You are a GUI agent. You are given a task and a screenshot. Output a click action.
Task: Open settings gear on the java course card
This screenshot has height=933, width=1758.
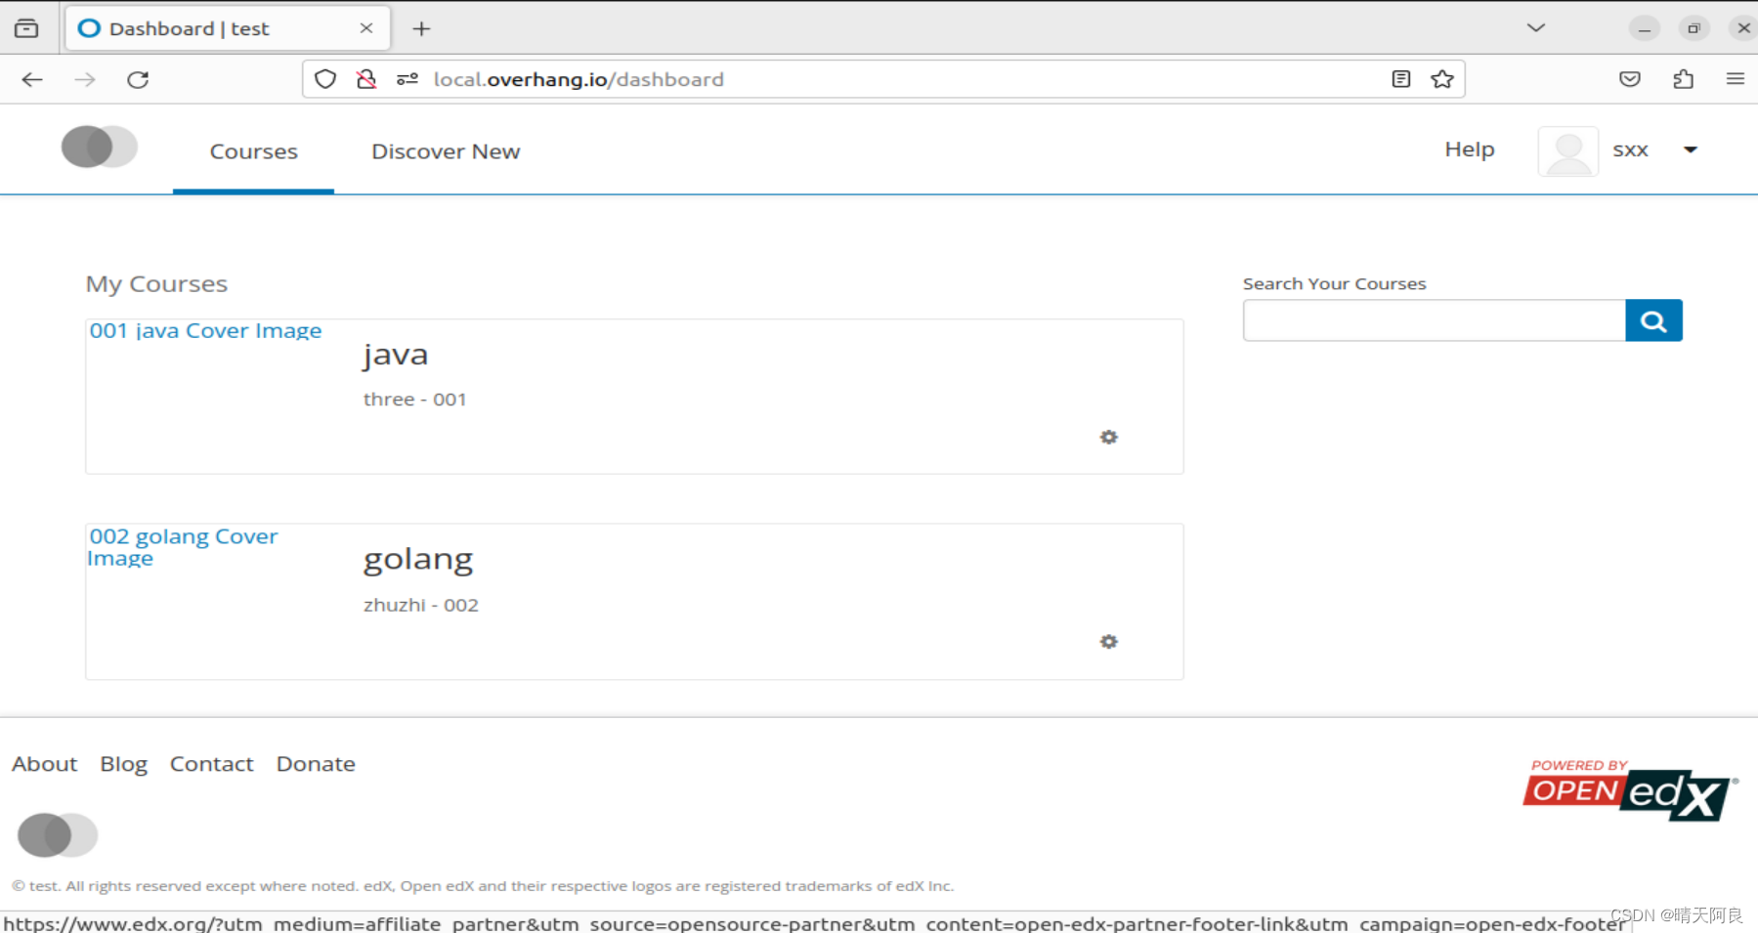pos(1108,437)
